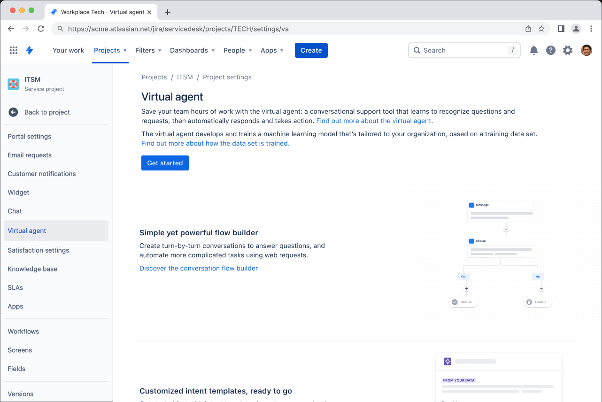This screenshot has width=602, height=402.
Task: Open the notifications bell
Action: click(x=533, y=50)
